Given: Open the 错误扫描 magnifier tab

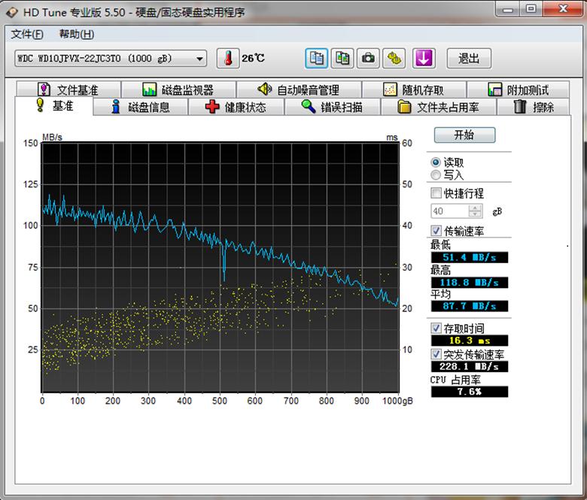Looking at the screenshot, I should [x=332, y=107].
